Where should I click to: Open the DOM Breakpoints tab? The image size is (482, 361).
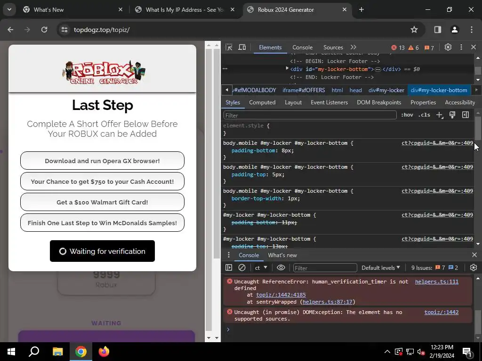pyautogui.click(x=379, y=102)
